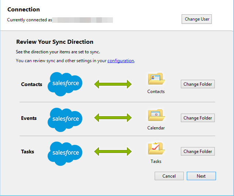This screenshot has width=234, height=196.
Task: Click Contacts caption under folder icon
Action: pyautogui.click(x=156, y=92)
